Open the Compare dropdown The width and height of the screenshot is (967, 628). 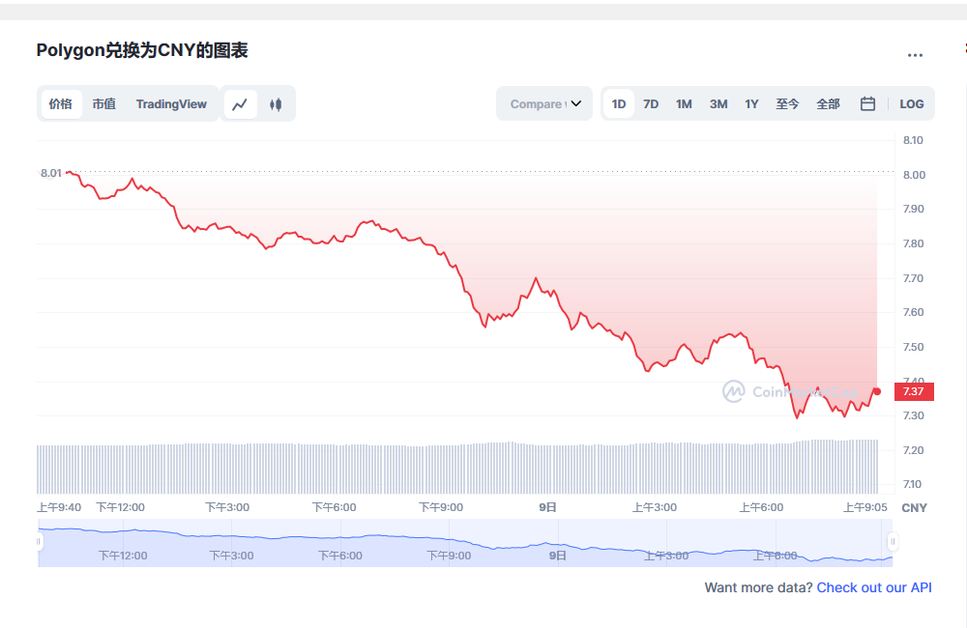point(537,103)
